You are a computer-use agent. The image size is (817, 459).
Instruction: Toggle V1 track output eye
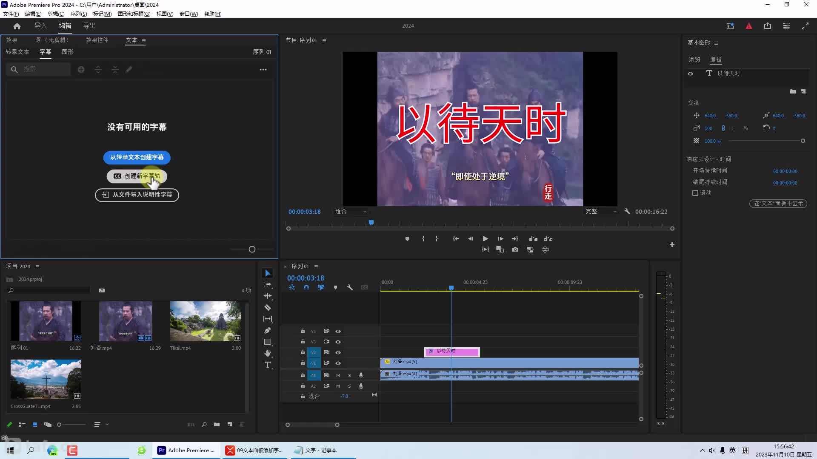(x=338, y=363)
